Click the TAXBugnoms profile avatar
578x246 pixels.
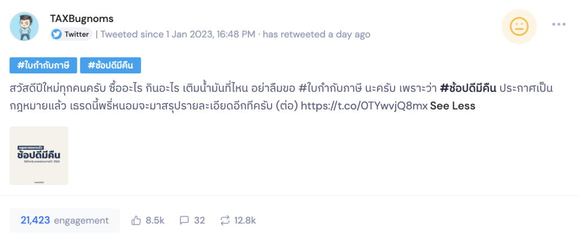[x=24, y=26]
